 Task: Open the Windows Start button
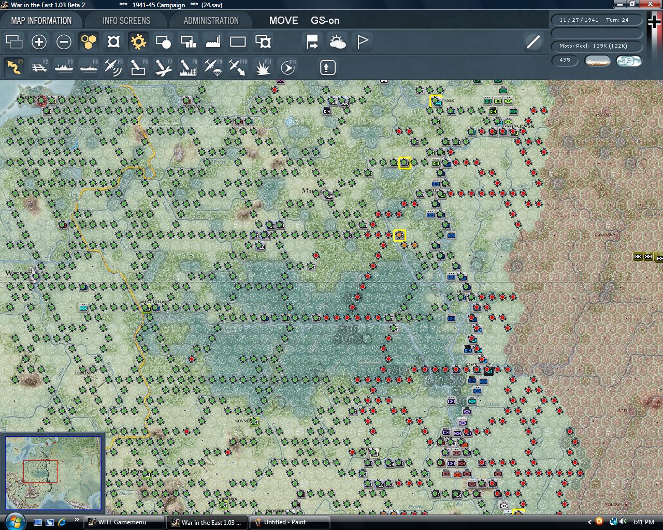pyautogui.click(x=14, y=522)
